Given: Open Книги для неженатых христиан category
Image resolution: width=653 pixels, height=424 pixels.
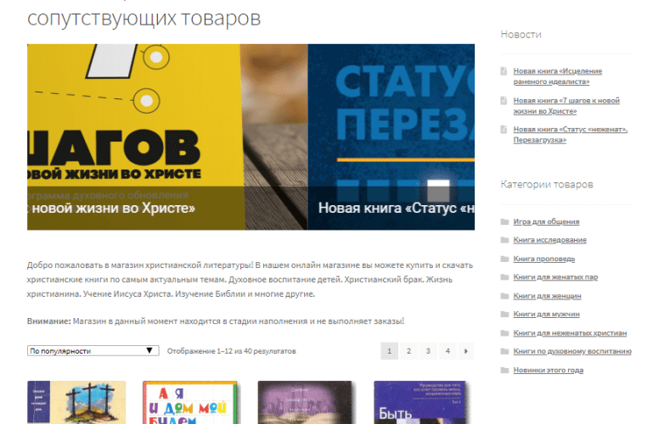Looking at the screenshot, I should tap(570, 333).
